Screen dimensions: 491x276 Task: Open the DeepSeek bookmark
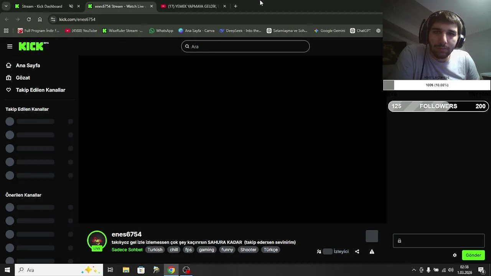point(240,31)
